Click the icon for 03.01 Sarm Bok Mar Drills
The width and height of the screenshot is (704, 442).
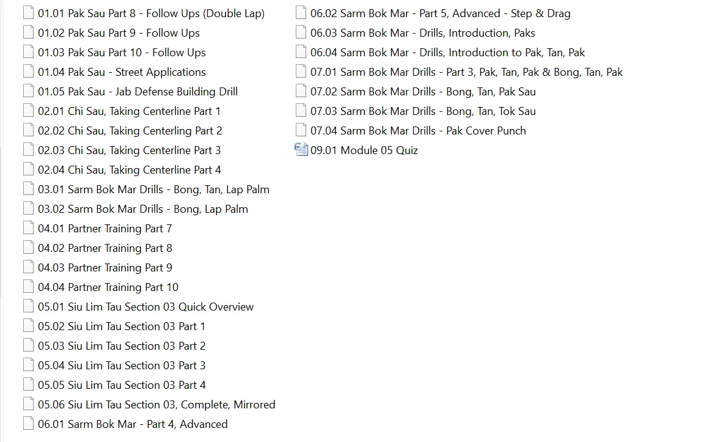point(28,189)
